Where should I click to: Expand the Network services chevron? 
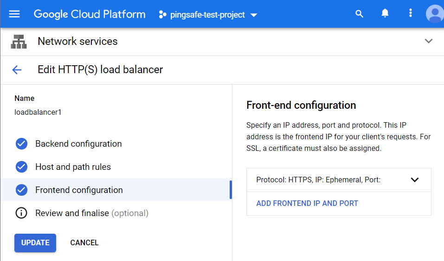tap(429, 41)
